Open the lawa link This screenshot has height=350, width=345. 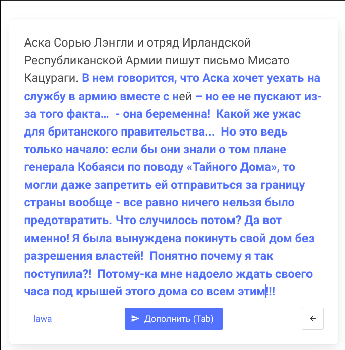pos(43,319)
